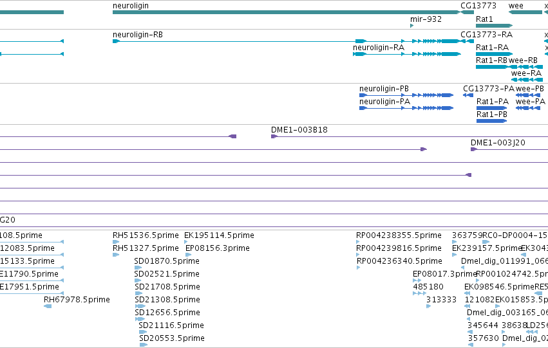Click the neuroligin-PB protein label
The image size is (548, 348).
pyautogui.click(x=384, y=89)
